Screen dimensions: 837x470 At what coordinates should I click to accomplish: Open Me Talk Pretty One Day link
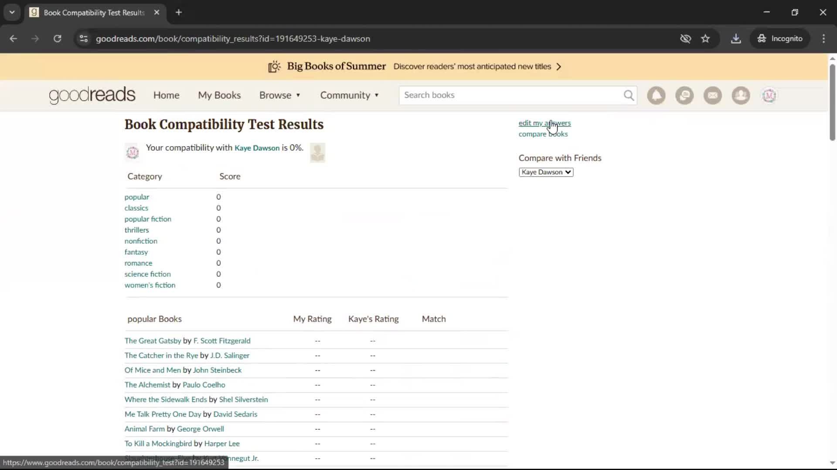coord(163,414)
